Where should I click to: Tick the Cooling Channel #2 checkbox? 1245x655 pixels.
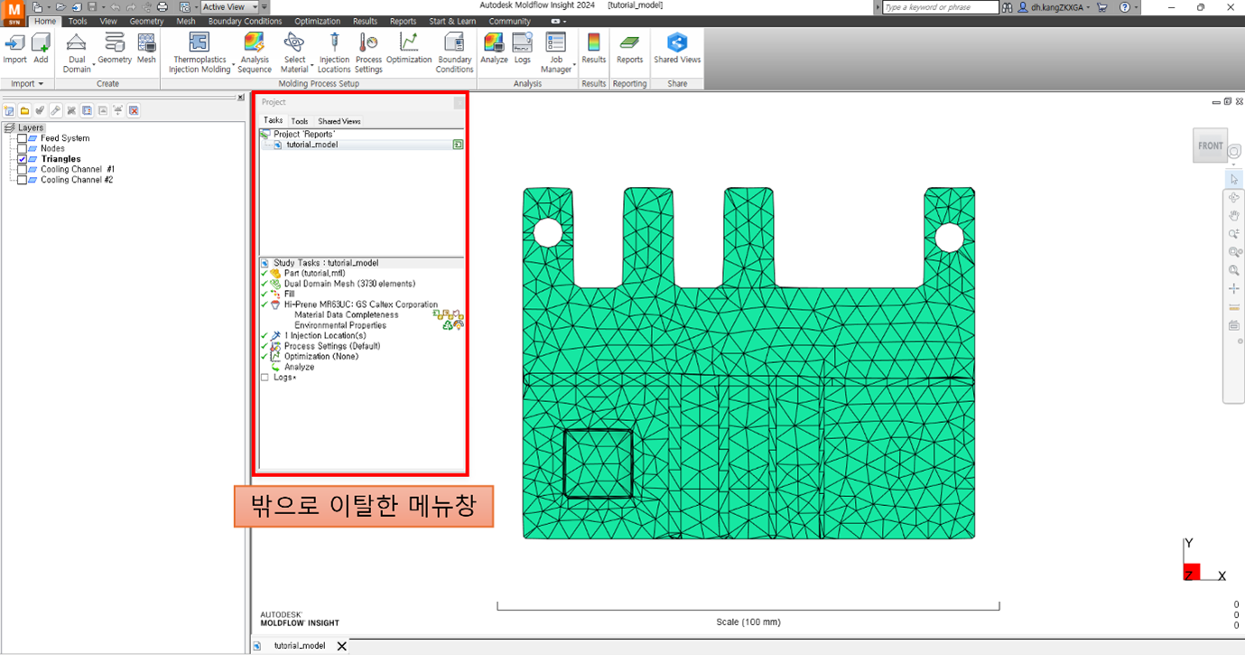point(23,180)
